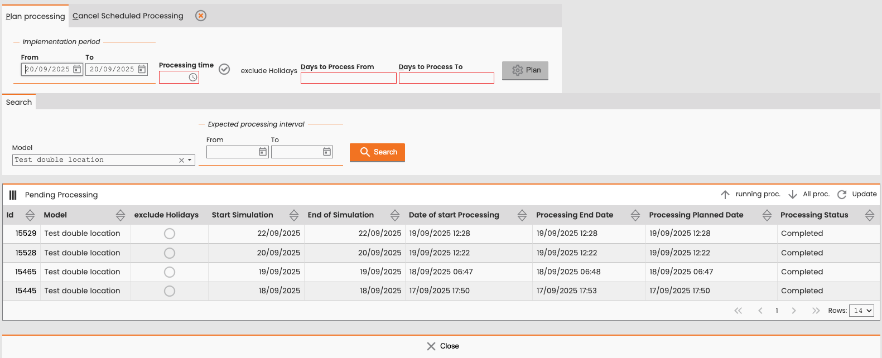This screenshot has height=358, width=882.
Task: Click the orange Search button
Action: tap(377, 152)
